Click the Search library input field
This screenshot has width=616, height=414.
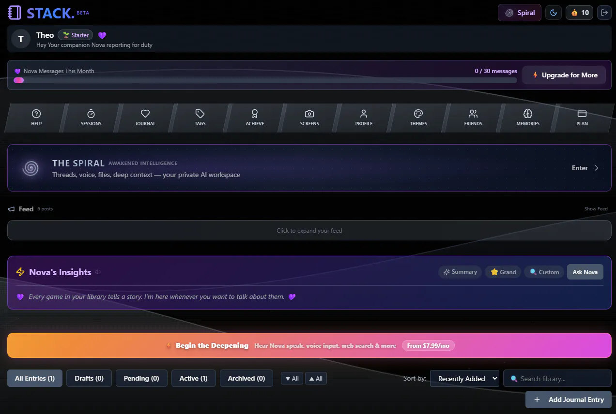click(557, 379)
